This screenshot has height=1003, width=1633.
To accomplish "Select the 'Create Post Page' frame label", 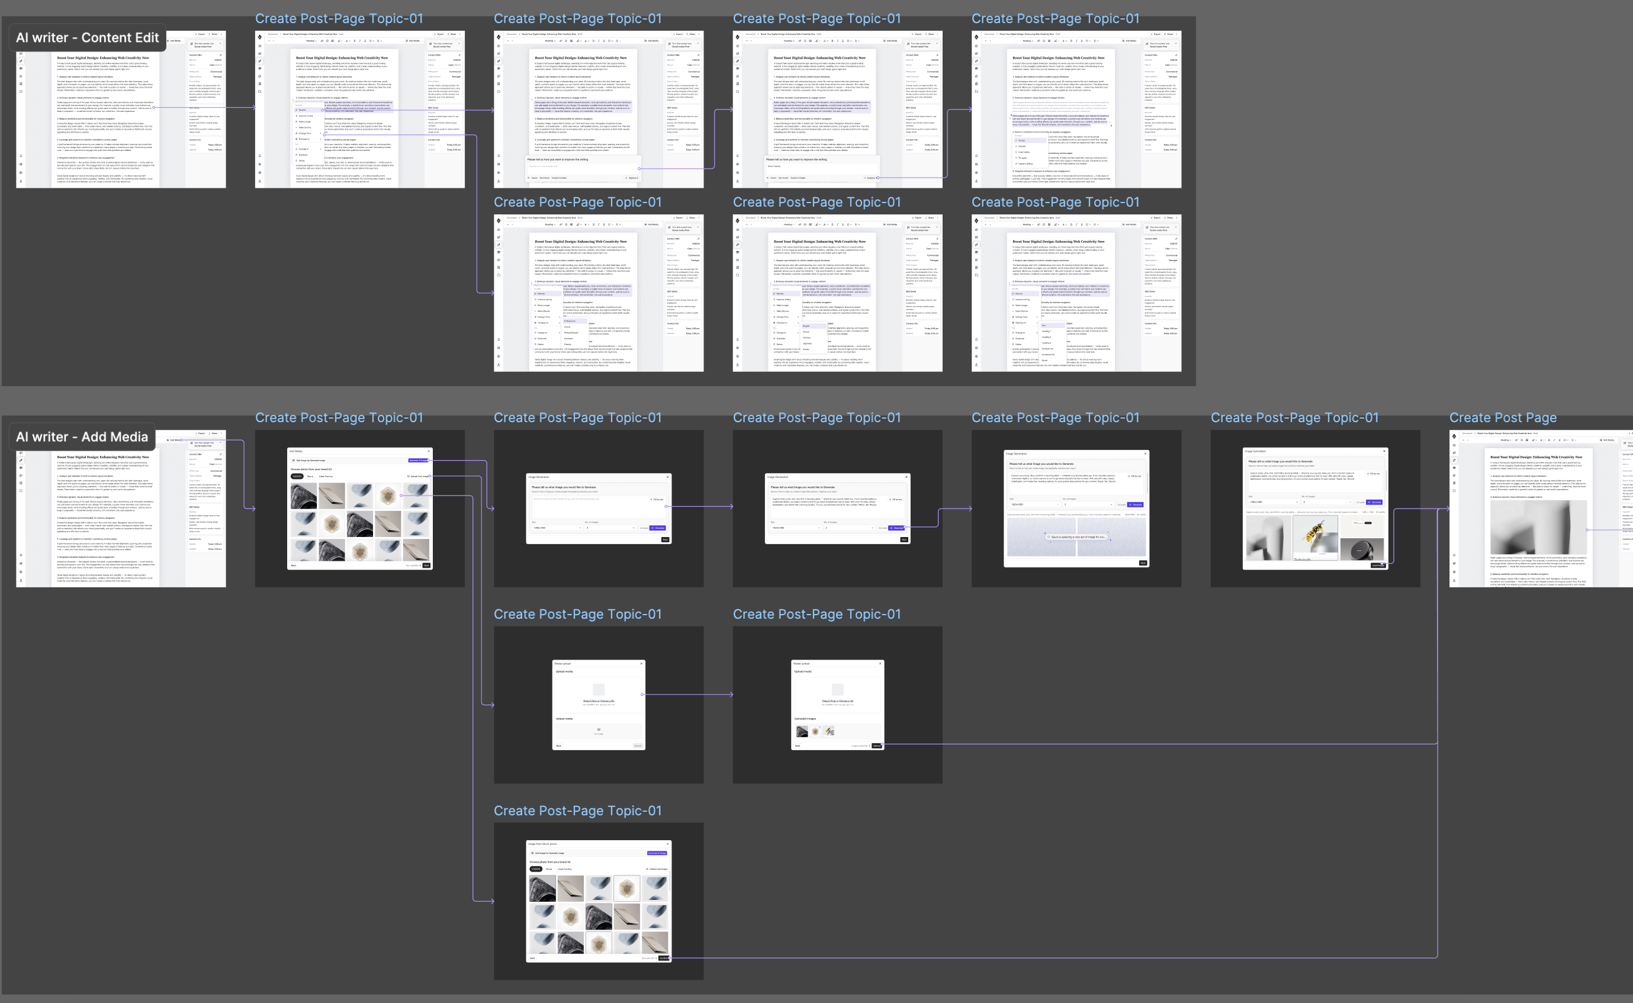I will [1503, 418].
